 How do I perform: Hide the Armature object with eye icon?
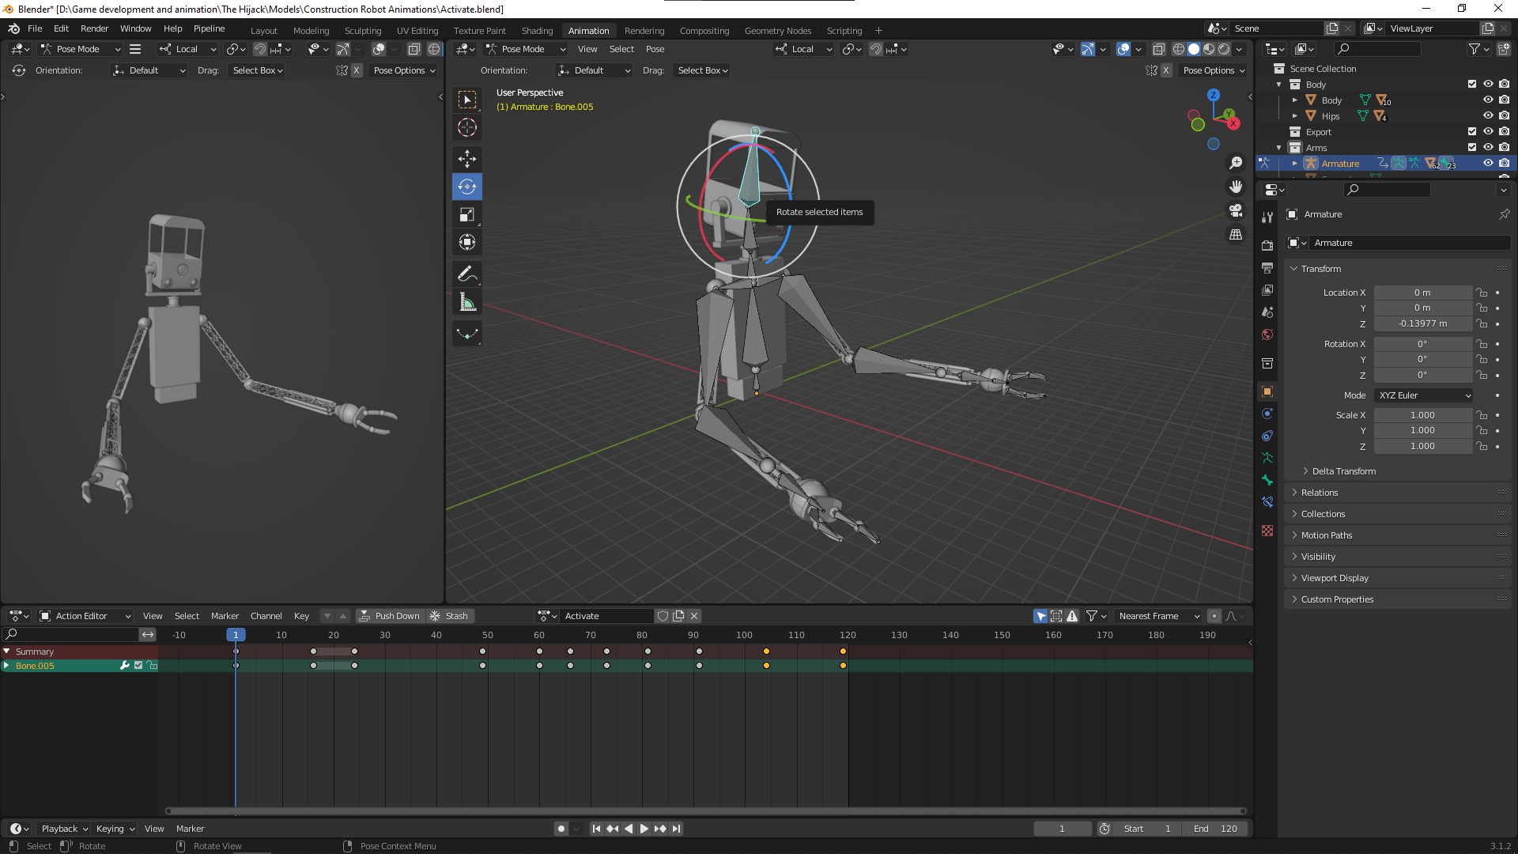tap(1488, 163)
